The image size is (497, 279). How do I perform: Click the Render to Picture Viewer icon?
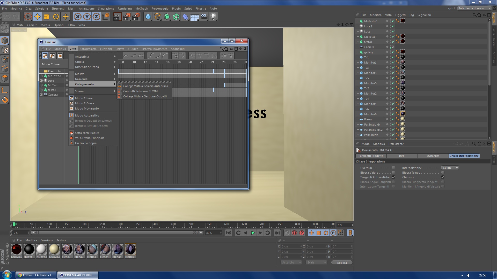pyautogui.click(x=127, y=17)
